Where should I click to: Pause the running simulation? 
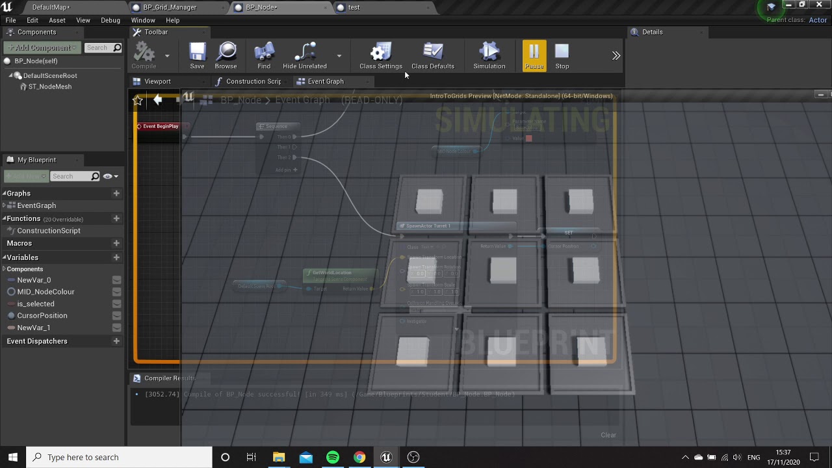[x=534, y=56]
